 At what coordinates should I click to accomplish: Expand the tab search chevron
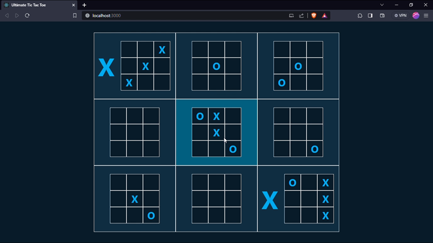[x=382, y=5]
